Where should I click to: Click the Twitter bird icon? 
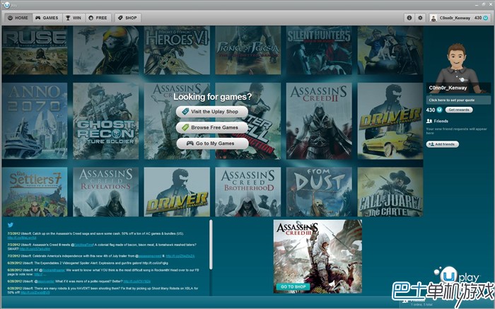pos(11,225)
